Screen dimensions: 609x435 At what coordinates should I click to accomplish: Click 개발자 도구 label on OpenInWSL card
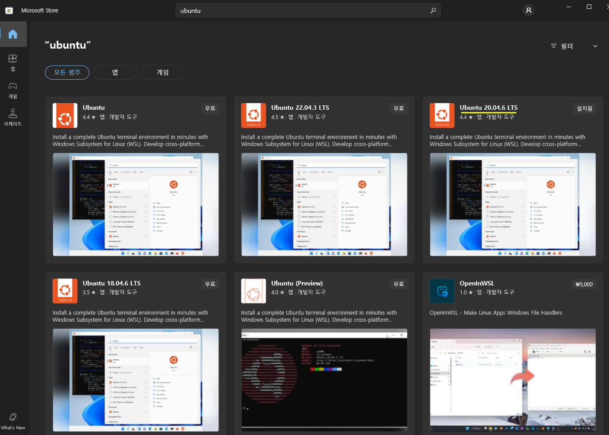[x=500, y=293]
